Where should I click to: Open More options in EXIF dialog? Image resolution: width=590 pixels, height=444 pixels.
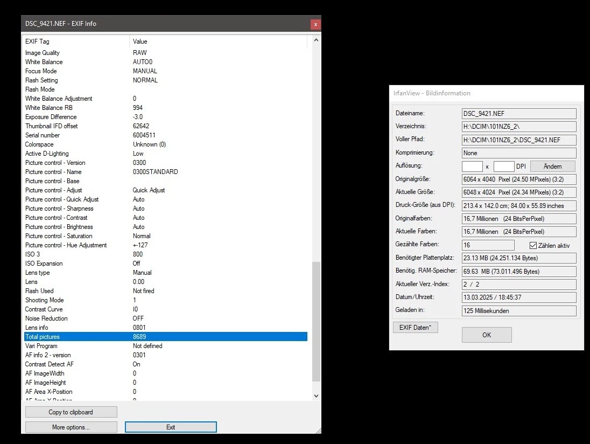coord(71,427)
